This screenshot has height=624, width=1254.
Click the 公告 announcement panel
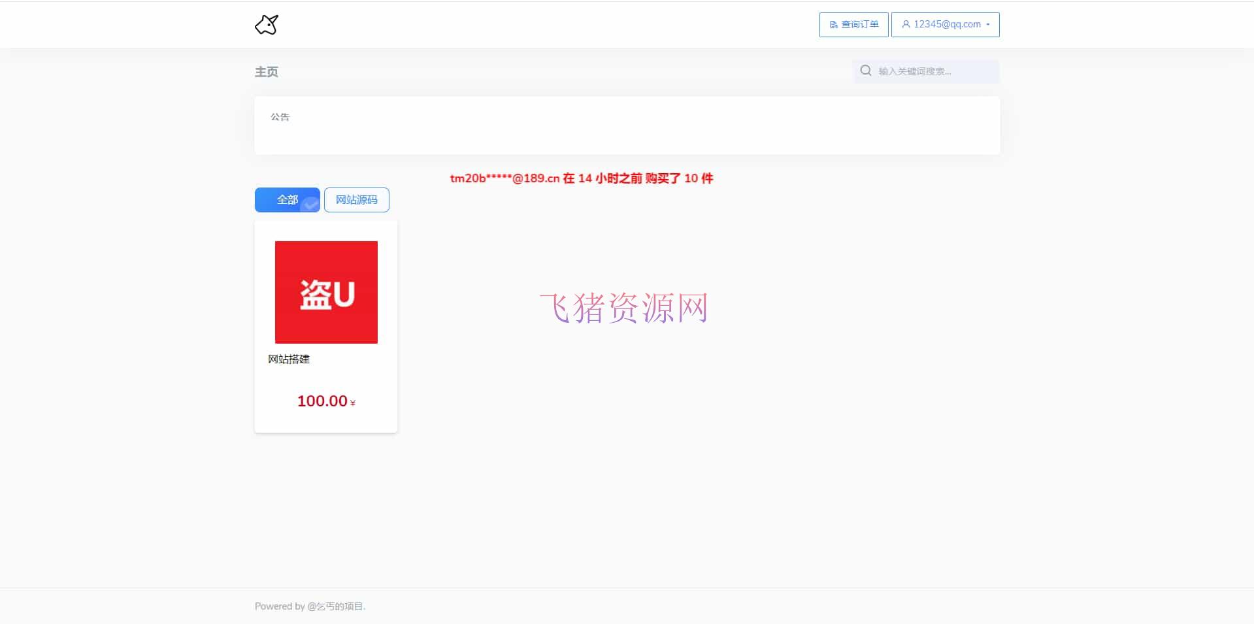[x=627, y=125]
